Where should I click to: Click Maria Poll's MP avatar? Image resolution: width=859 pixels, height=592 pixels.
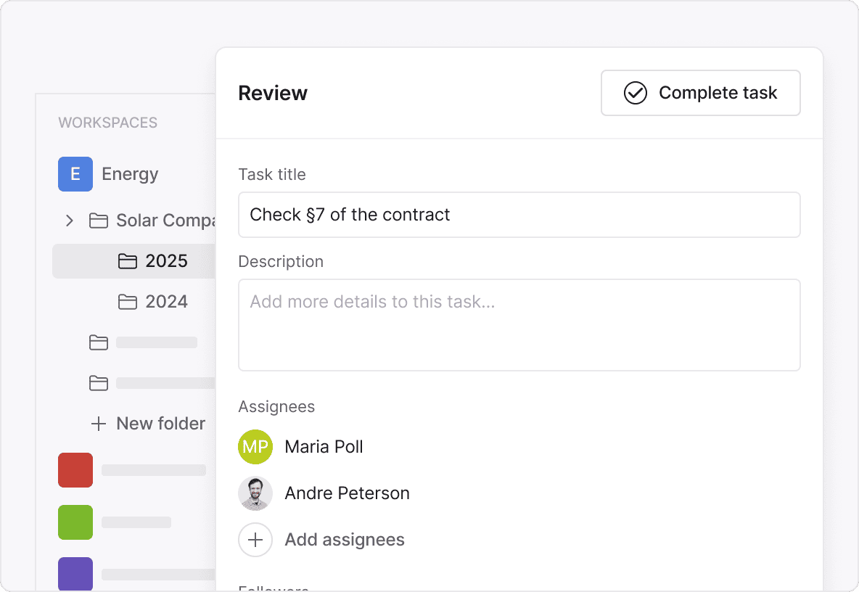coord(255,447)
